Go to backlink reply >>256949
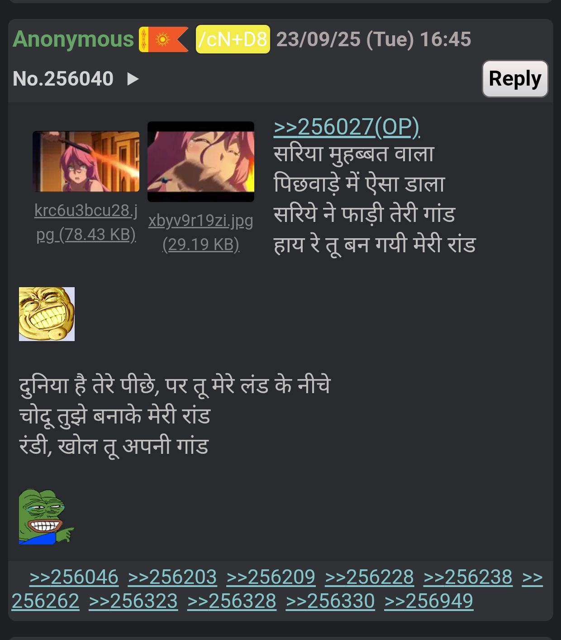Screen dimensions: 561x640 (x=429, y=602)
